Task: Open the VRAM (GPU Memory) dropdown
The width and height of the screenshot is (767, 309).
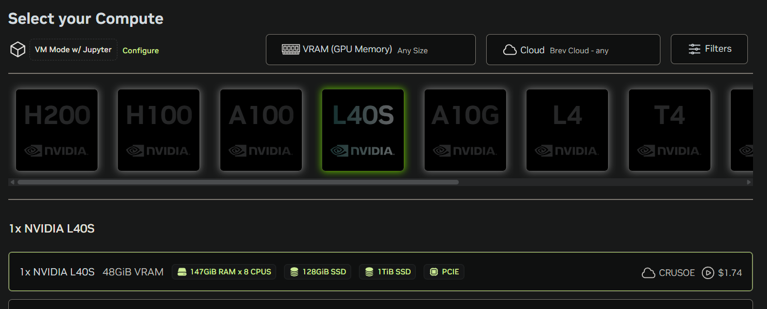Action: (x=370, y=50)
